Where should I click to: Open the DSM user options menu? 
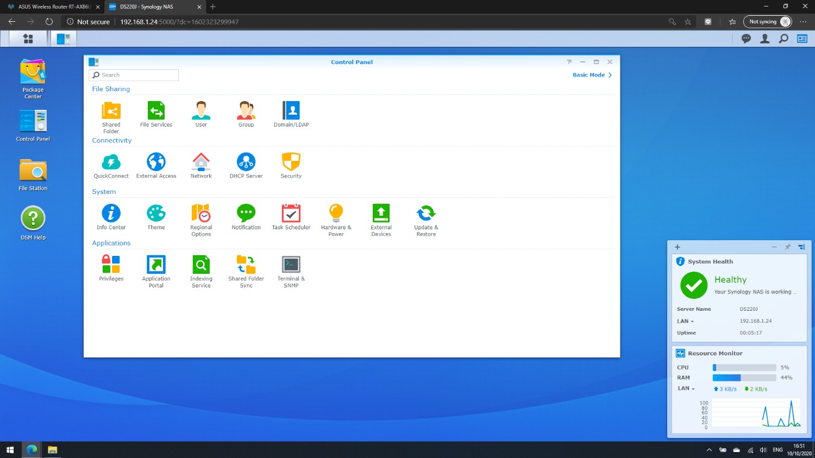click(x=764, y=39)
